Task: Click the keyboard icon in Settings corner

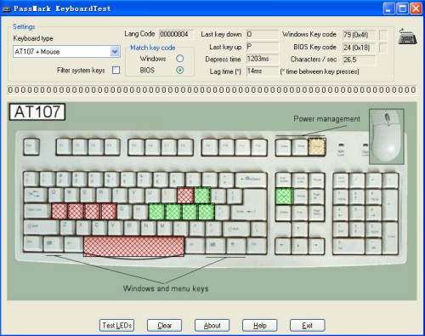Action: coord(407,37)
